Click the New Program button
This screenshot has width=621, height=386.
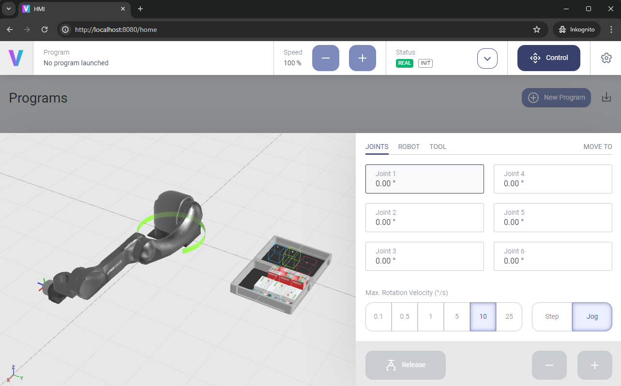[x=556, y=97]
